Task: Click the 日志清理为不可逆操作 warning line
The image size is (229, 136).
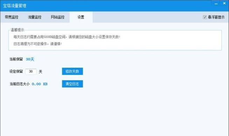Action: [x=37, y=44]
